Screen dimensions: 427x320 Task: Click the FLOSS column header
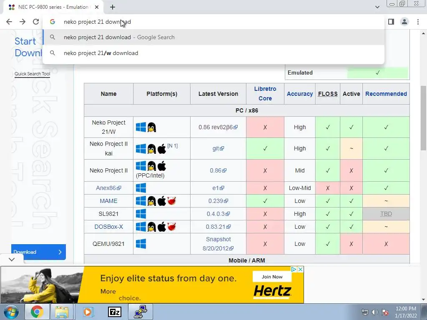pyautogui.click(x=328, y=94)
